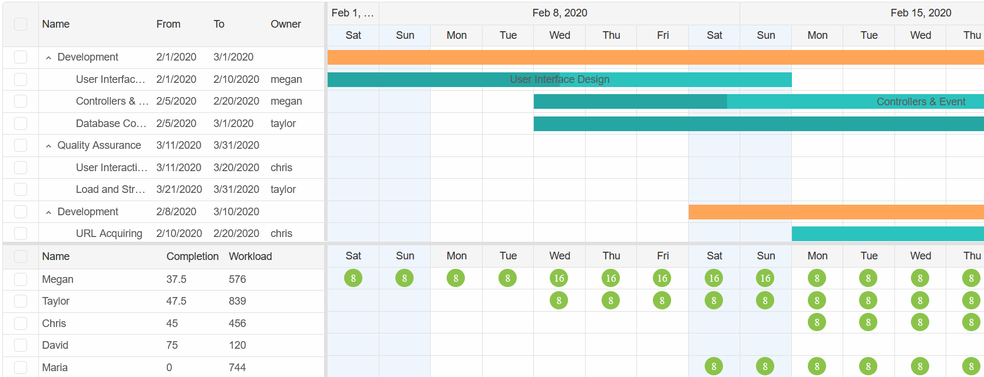Toggle the select-all checkbox in the tasks header
This screenshot has height=377, width=984.
pyautogui.click(x=21, y=24)
